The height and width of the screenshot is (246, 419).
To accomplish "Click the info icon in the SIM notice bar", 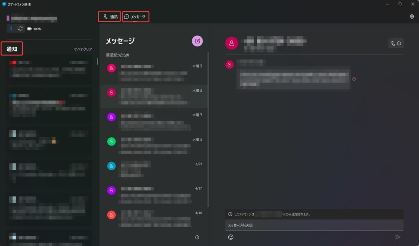I will tap(230, 214).
